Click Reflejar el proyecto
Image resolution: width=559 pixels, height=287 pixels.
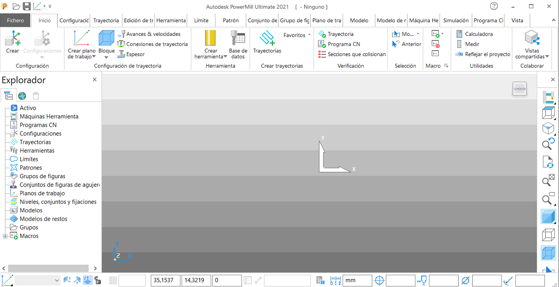pyautogui.click(x=483, y=54)
